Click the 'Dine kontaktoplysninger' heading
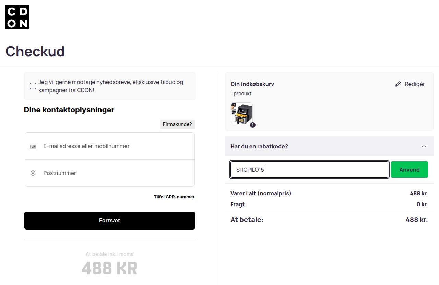Screen dimensions: 439x285 tap(69, 110)
